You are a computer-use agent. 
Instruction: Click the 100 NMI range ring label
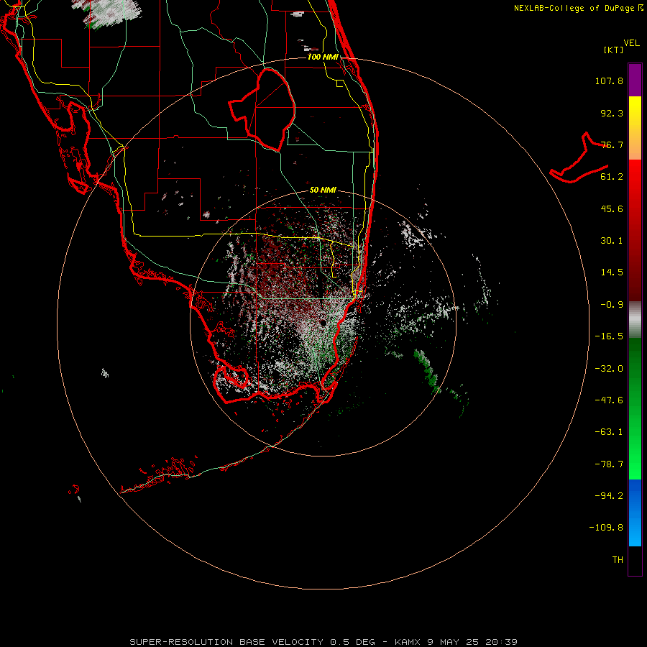click(x=323, y=57)
